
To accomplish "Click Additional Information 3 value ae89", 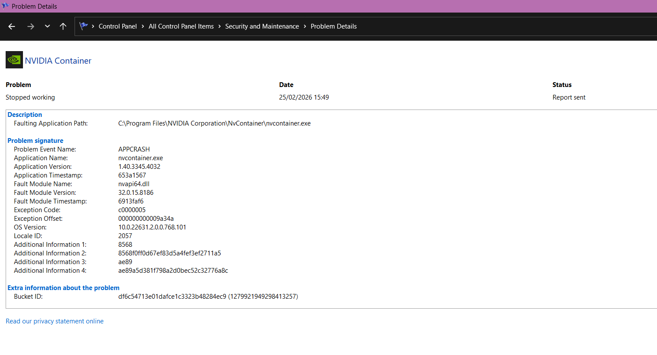I will click(x=125, y=262).
